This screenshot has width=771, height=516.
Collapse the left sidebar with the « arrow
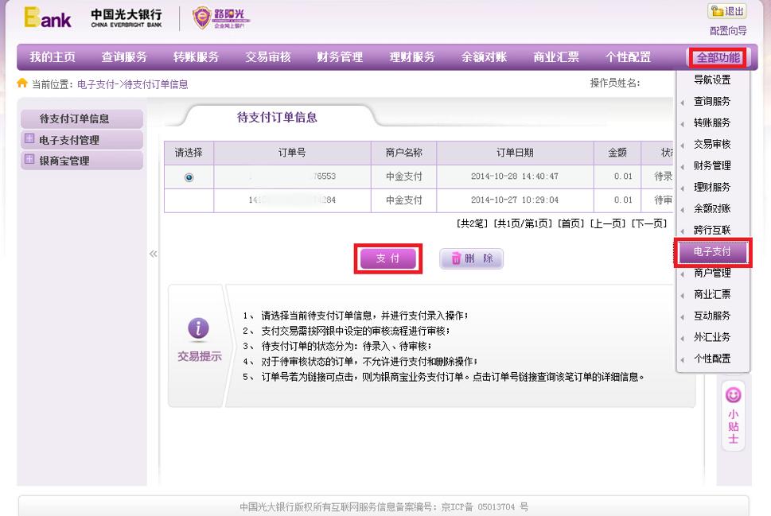[x=152, y=254]
